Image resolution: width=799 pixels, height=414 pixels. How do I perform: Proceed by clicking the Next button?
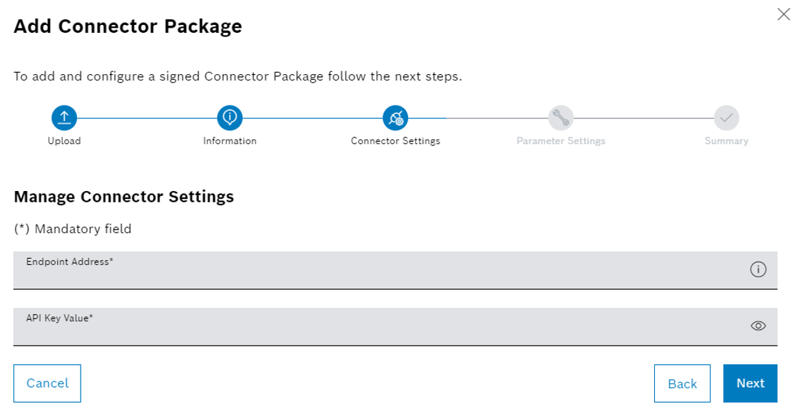click(750, 383)
